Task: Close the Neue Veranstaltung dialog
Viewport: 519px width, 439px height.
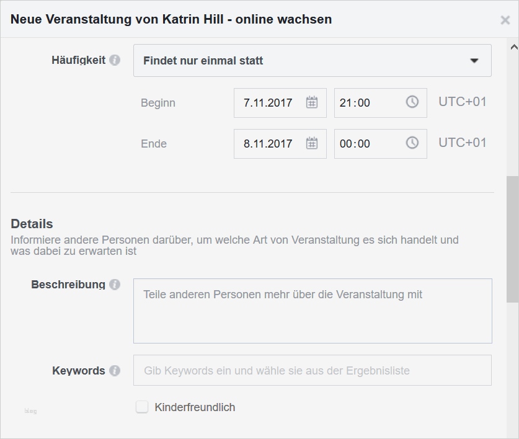Action: tap(505, 20)
